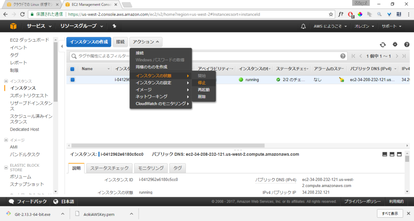Screen dimensions: 414x221
Task: Collapse the イメージ sidebar section
Action: [6, 140]
